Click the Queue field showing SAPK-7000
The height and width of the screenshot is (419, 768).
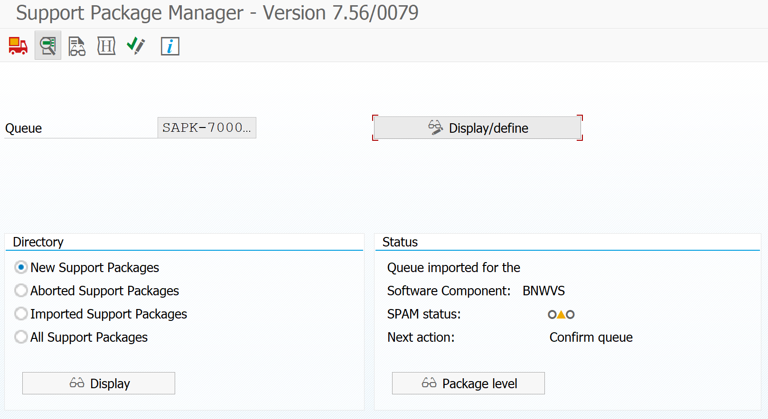[206, 128]
